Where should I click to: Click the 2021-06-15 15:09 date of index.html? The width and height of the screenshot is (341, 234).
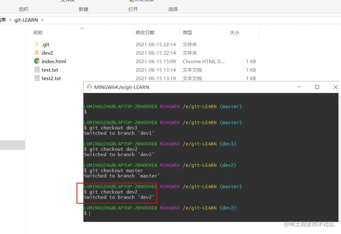(156, 61)
